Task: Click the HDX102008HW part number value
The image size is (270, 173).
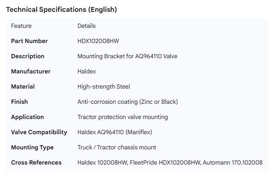Action: 99,41
